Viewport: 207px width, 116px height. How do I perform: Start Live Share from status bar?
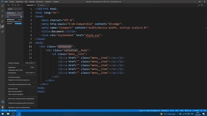click(13, 111)
